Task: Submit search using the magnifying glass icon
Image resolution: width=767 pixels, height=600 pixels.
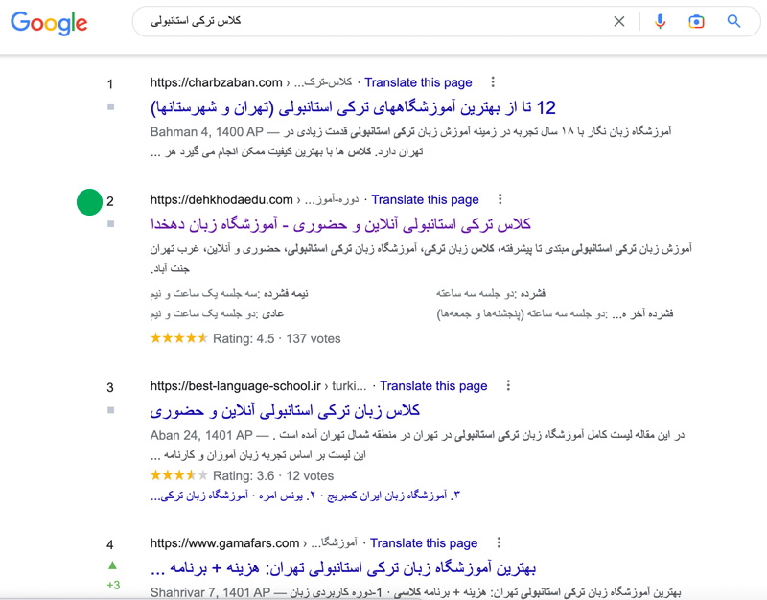Action: tap(733, 21)
